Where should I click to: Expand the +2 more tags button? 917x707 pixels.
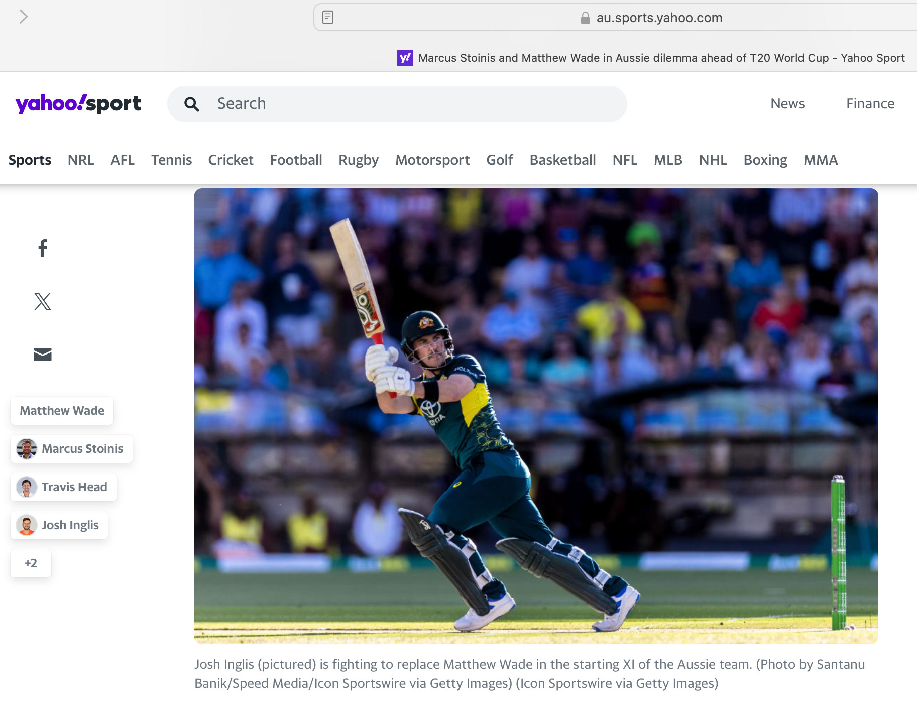point(31,563)
